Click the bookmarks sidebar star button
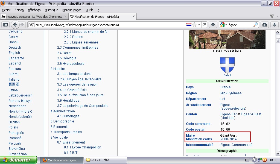The width and height of the screenshot is (280, 164). [x=5, y=25]
